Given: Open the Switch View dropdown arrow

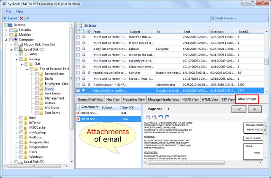Looking at the screenshot, I should 236,18.
